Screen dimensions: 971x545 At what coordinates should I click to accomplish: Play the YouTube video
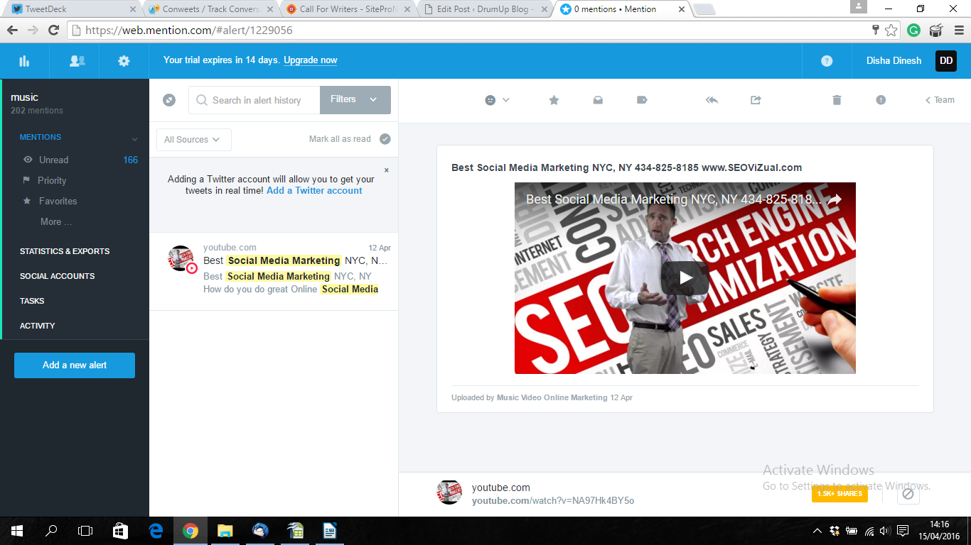pos(685,277)
